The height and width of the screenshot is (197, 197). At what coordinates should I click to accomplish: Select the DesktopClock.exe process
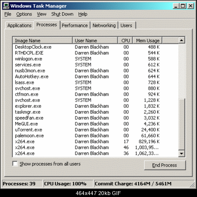[x=96, y=47]
